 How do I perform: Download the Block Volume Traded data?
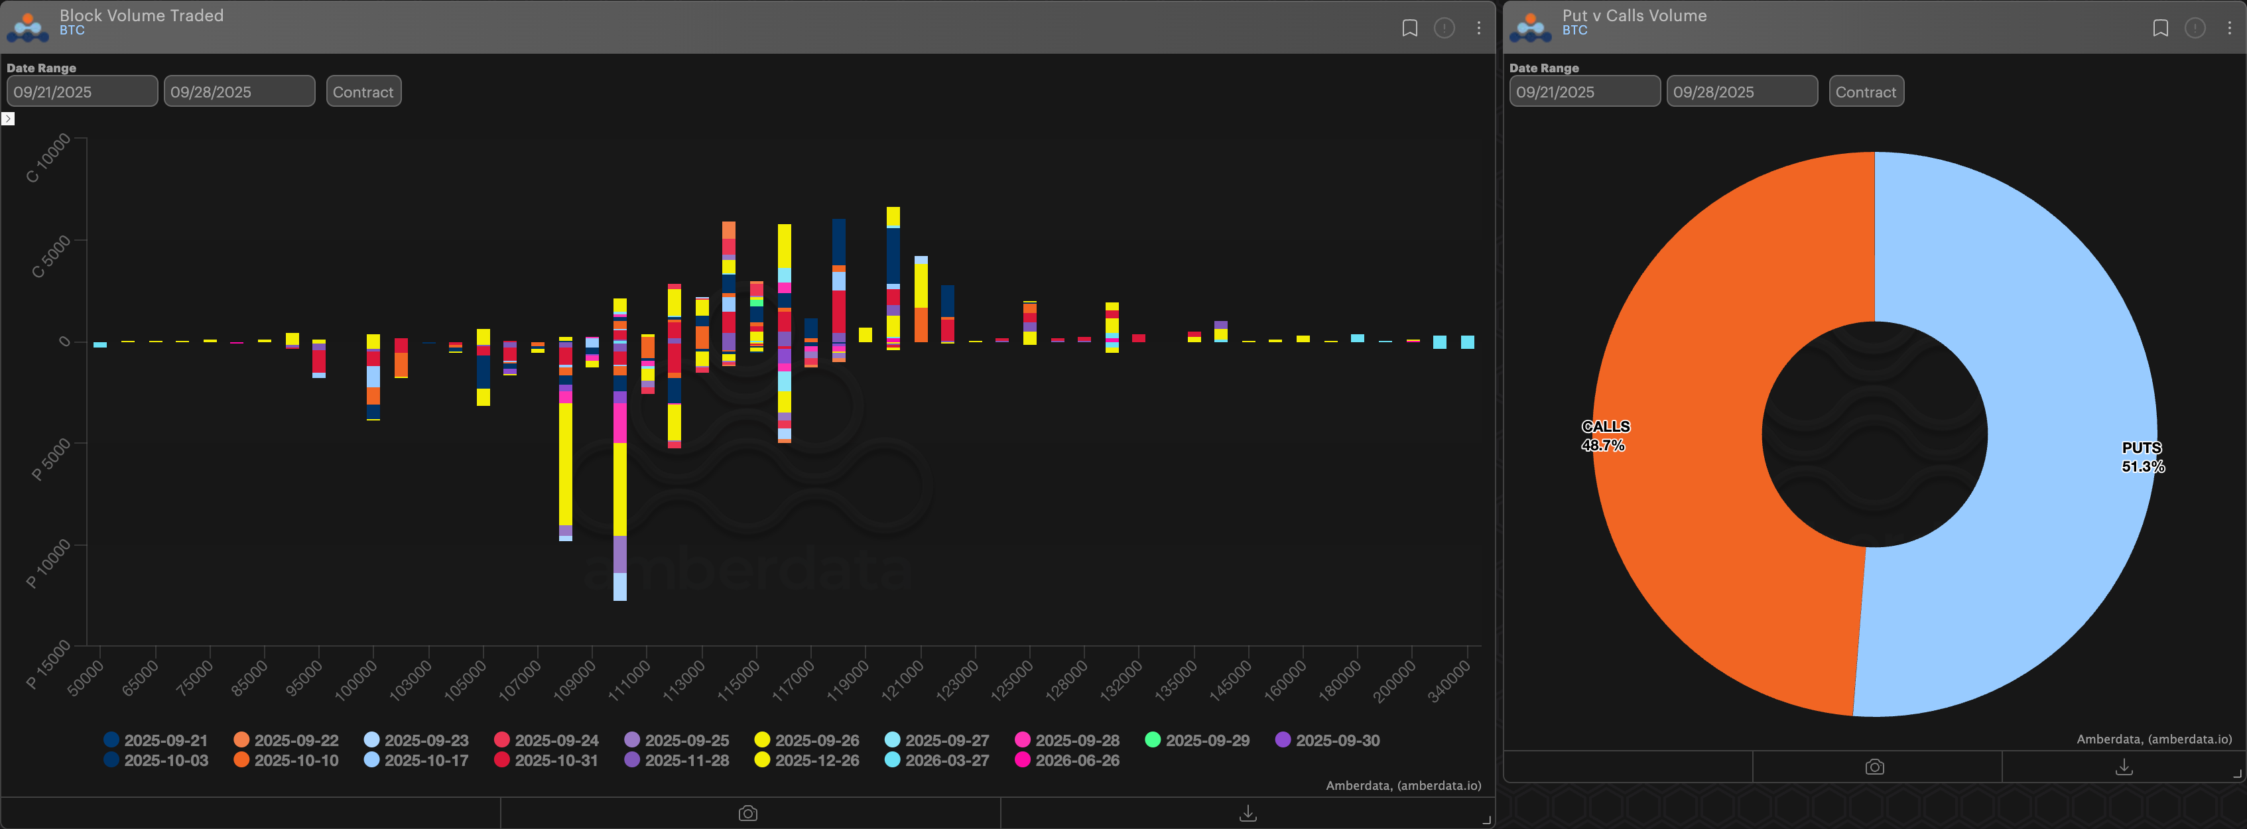[x=1248, y=812]
